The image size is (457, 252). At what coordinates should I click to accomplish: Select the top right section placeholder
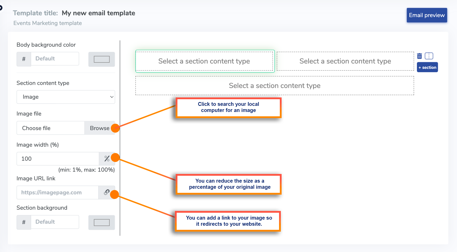345,61
